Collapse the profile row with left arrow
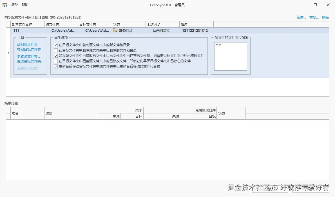The width and height of the screenshot is (335, 197). click(x=8, y=53)
